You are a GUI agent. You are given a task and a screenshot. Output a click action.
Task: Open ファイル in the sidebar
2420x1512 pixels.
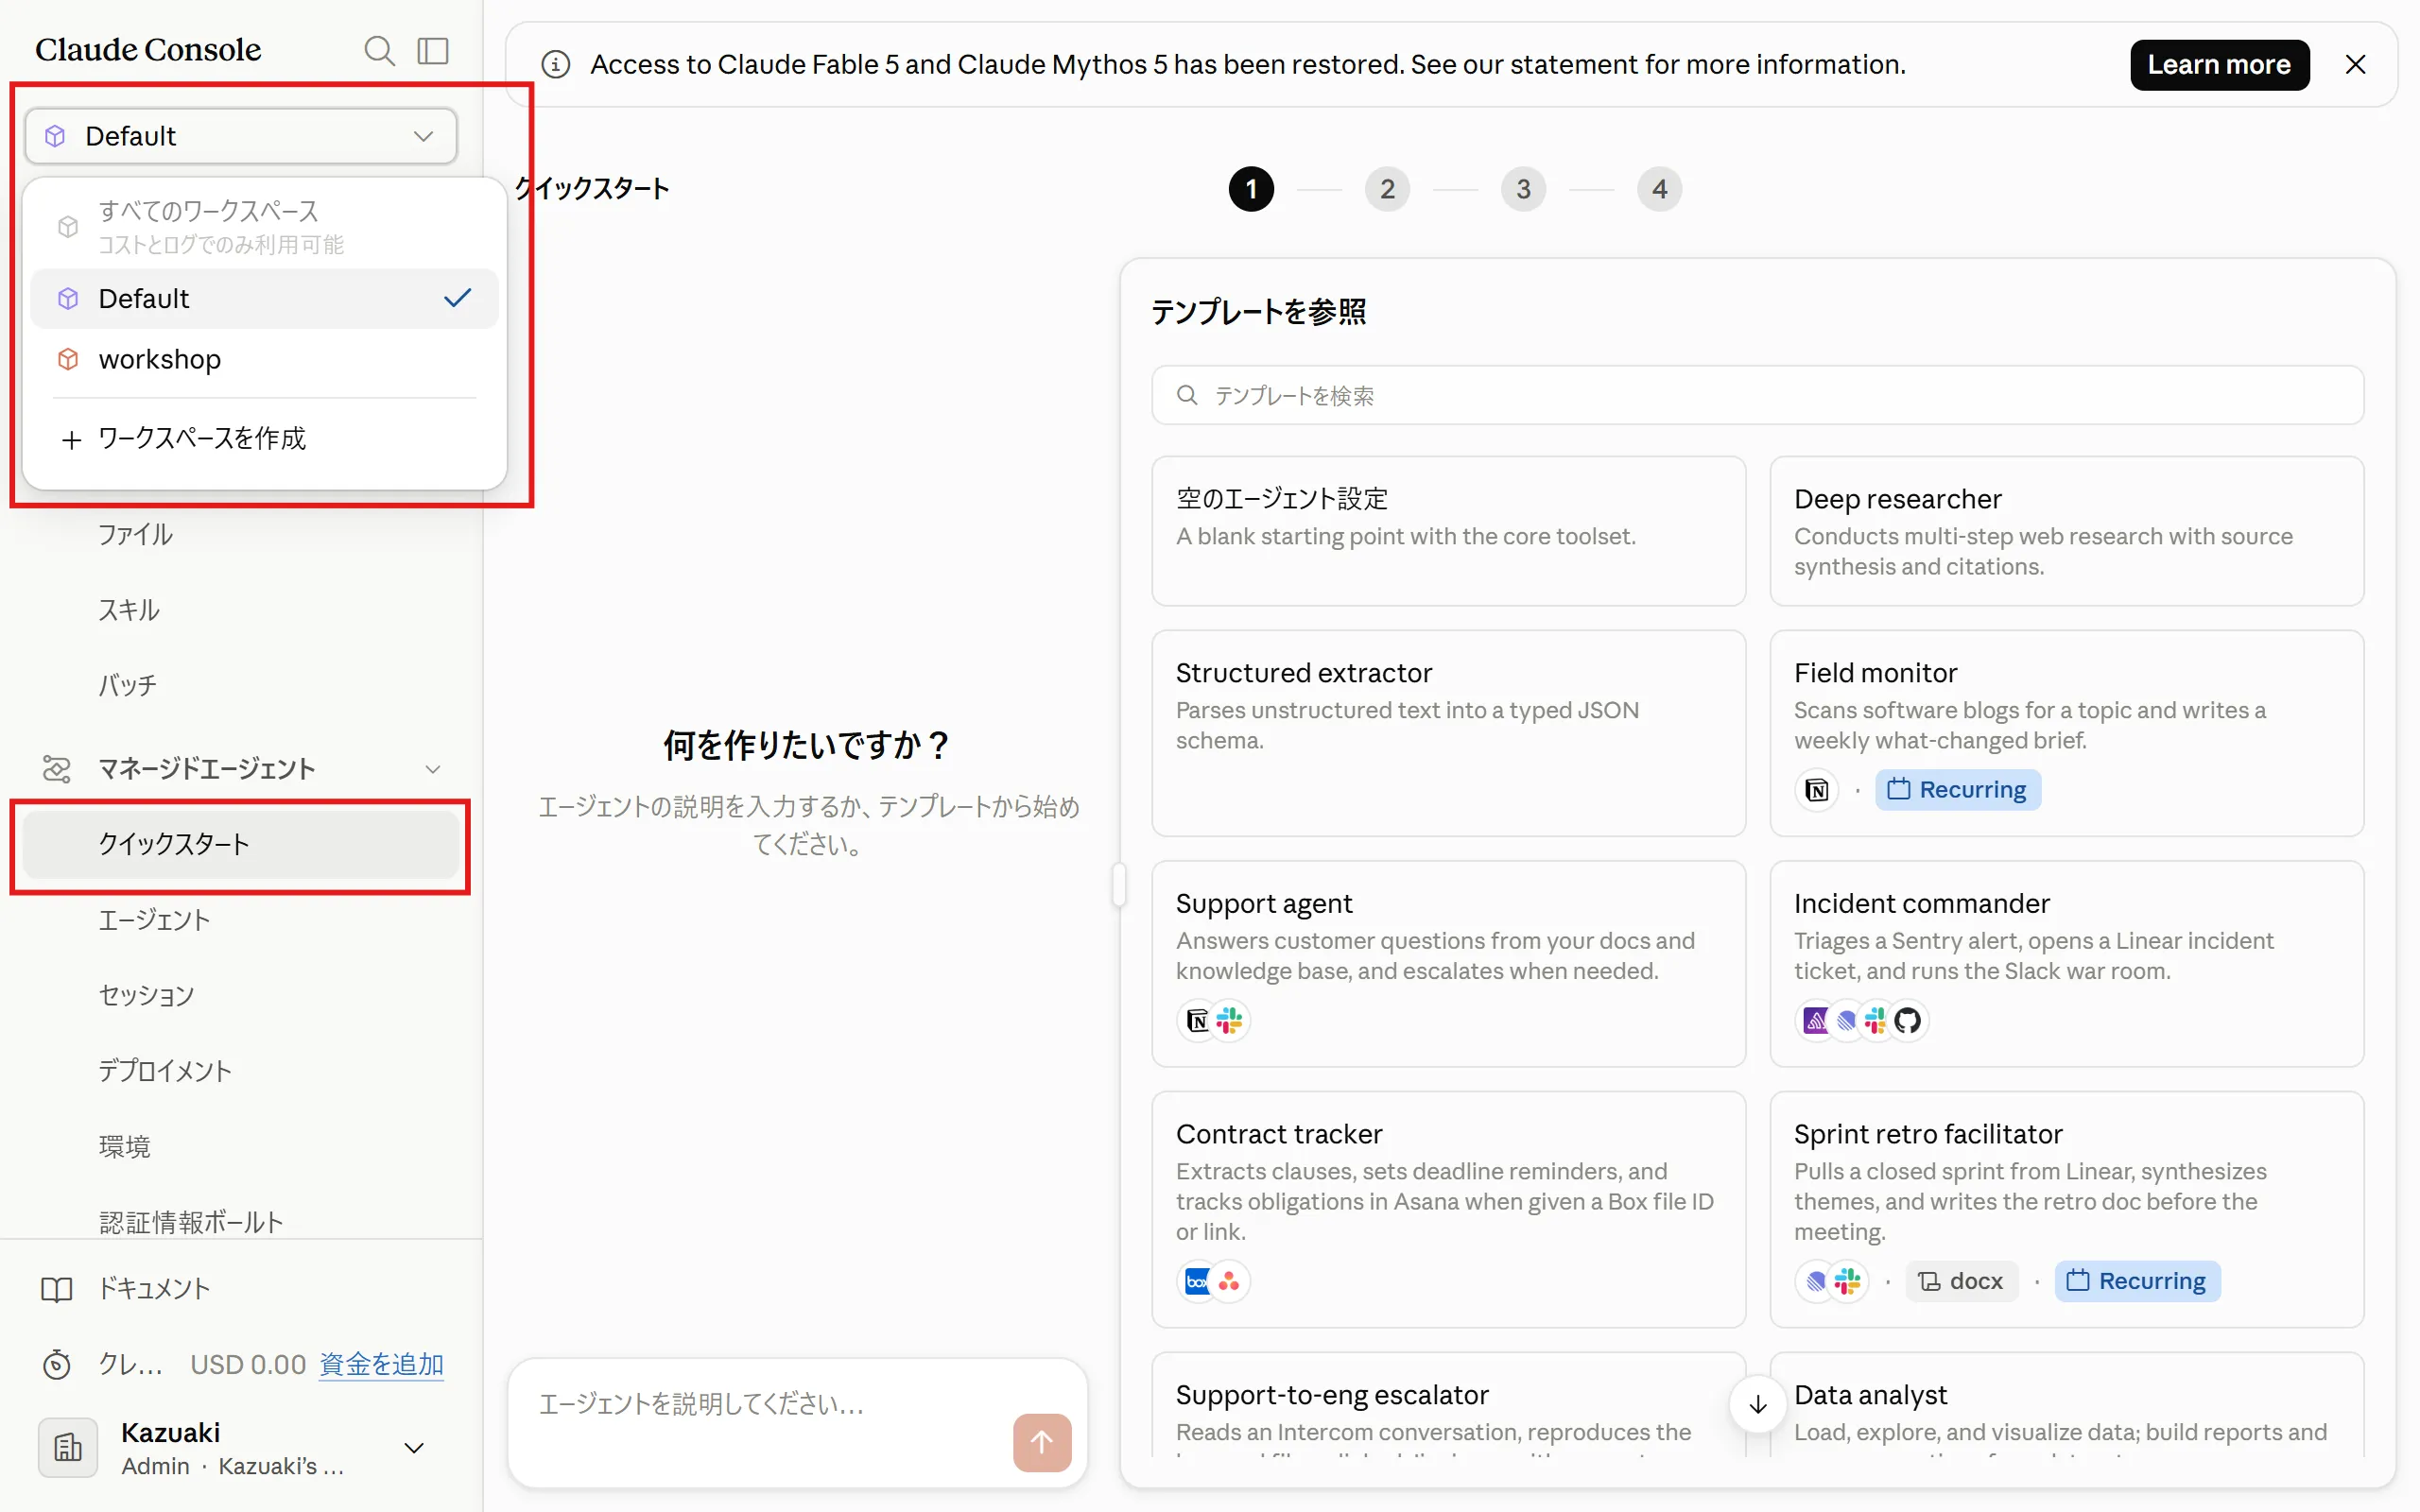coord(136,535)
